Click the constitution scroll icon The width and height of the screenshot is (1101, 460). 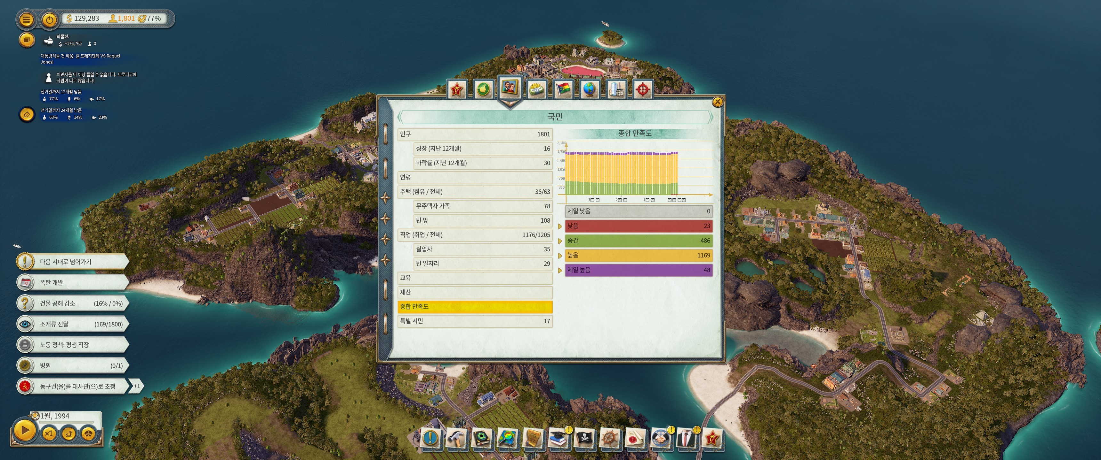coord(533,438)
